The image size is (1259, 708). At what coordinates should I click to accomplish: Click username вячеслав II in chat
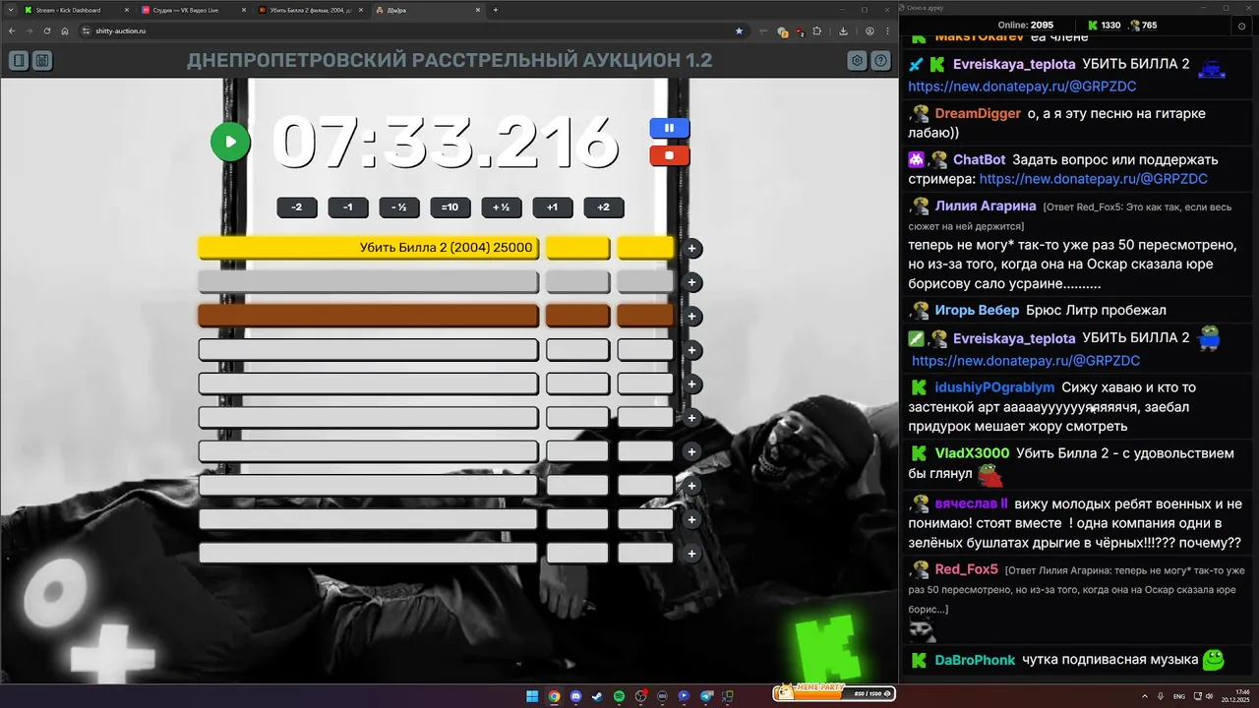(x=971, y=503)
